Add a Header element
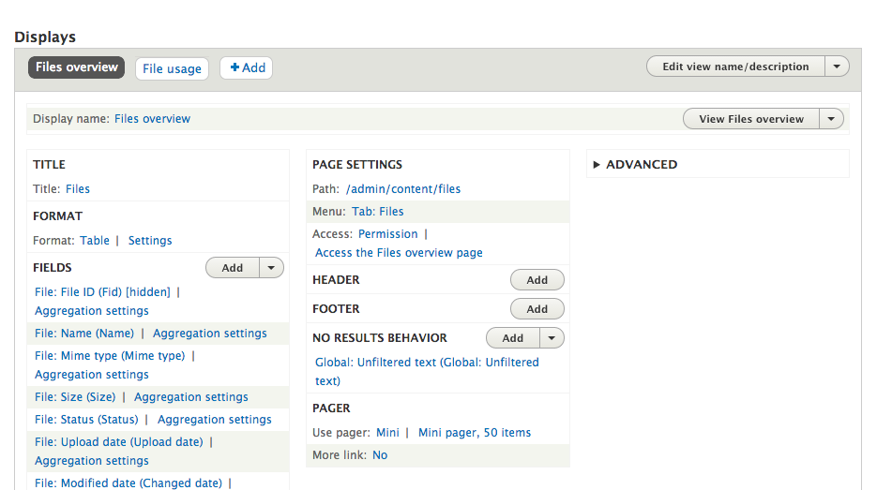 click(x=537, y=280)
